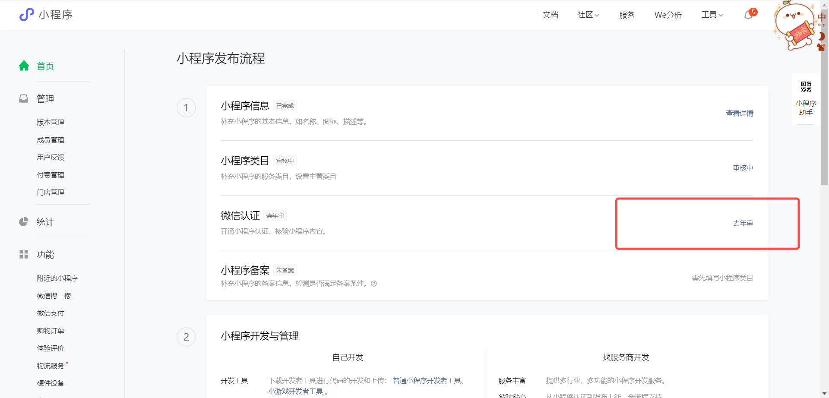Open 成员管理 in the sidebar
The width and height of the screenshot is (829, 398).
coord(51,140)
